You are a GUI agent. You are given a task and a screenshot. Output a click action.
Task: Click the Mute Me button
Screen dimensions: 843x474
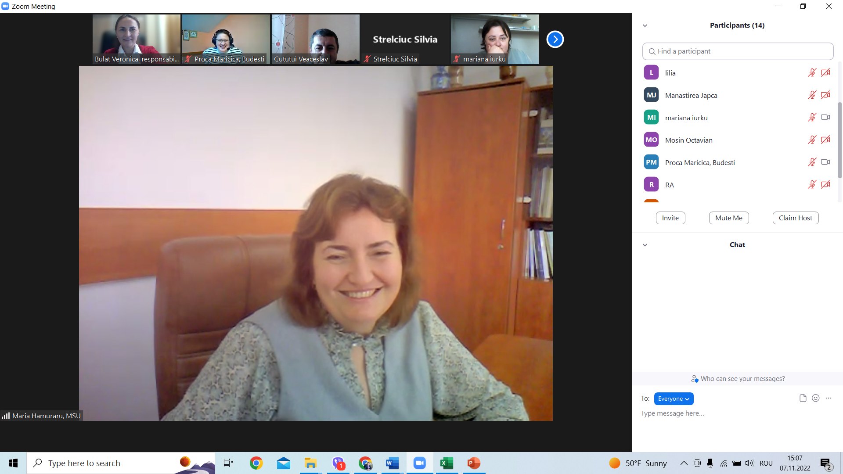tap(728, 218)
